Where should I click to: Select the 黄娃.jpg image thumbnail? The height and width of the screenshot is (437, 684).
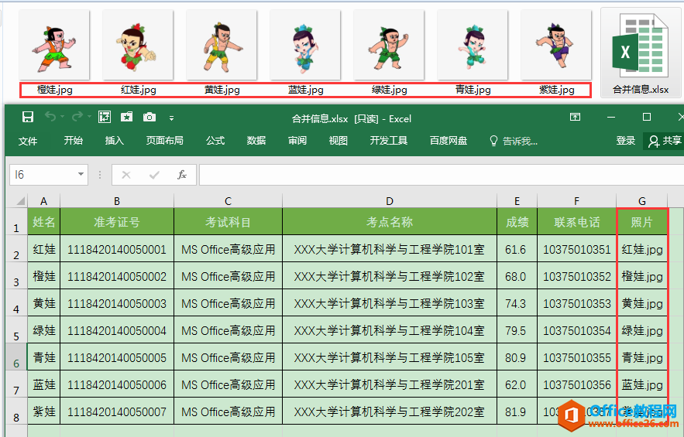click(222, 45)
